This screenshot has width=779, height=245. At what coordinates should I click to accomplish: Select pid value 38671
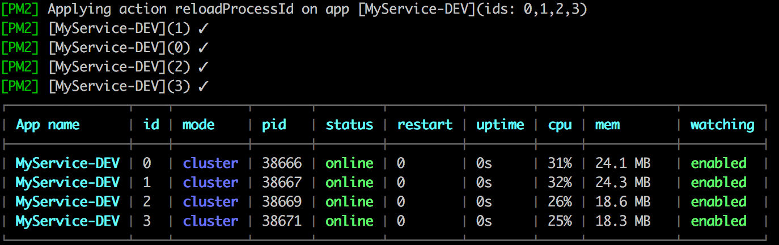pyautogui.click(x=282, y=221)
